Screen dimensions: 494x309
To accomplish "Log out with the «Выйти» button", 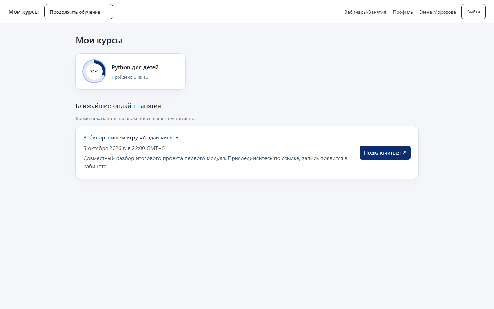I will pyautogui.click(x=473, y=12).
